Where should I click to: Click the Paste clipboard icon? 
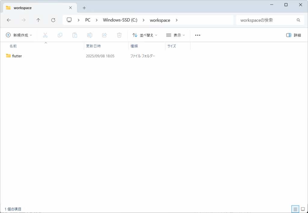pyautogui.click(x=75, y=35)
